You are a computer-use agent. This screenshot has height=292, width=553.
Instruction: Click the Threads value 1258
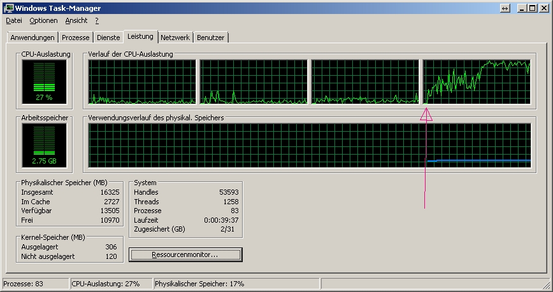(x=231, y=202)
